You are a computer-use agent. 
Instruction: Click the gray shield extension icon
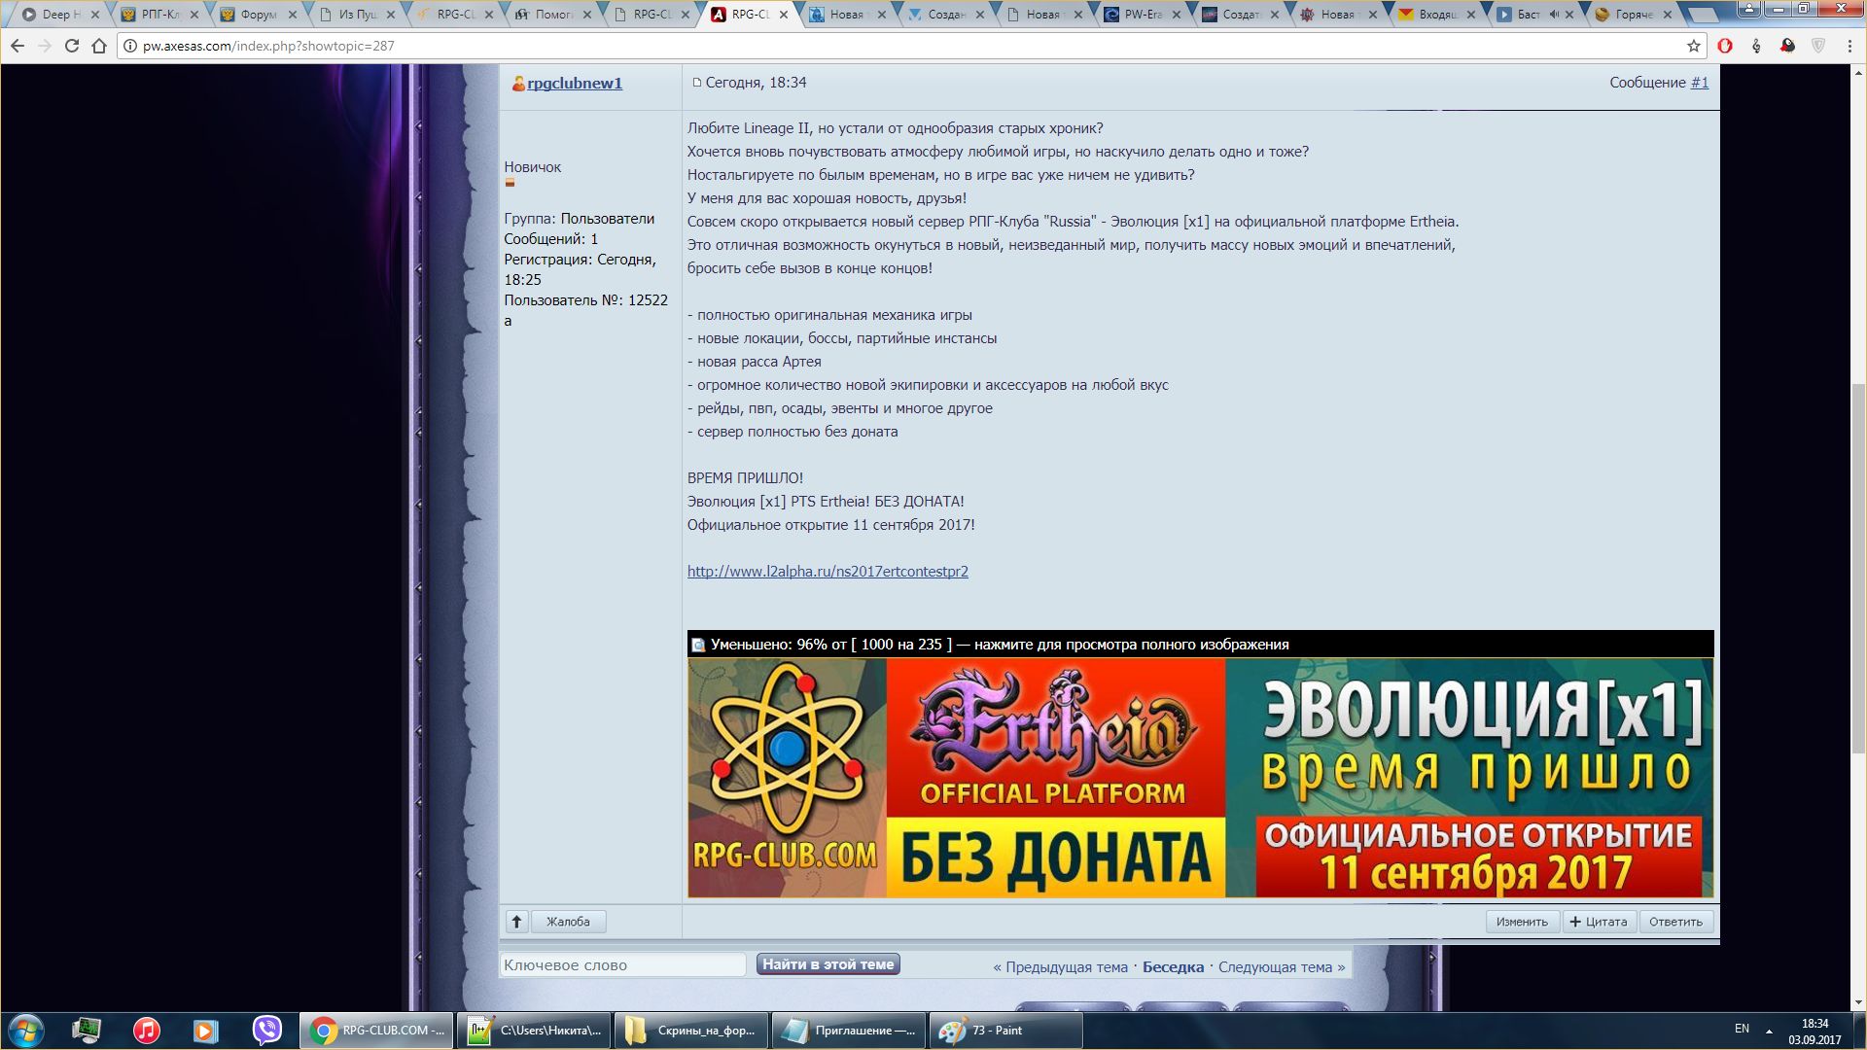click(1818, 46)
